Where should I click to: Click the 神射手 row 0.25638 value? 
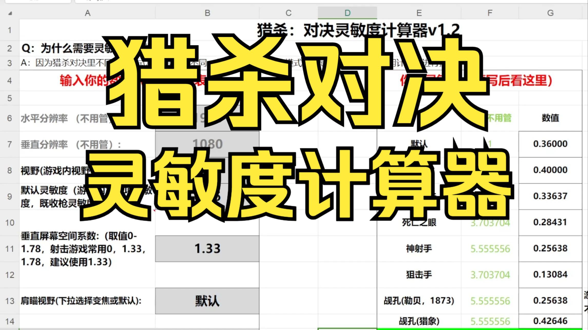click(550, 249)
